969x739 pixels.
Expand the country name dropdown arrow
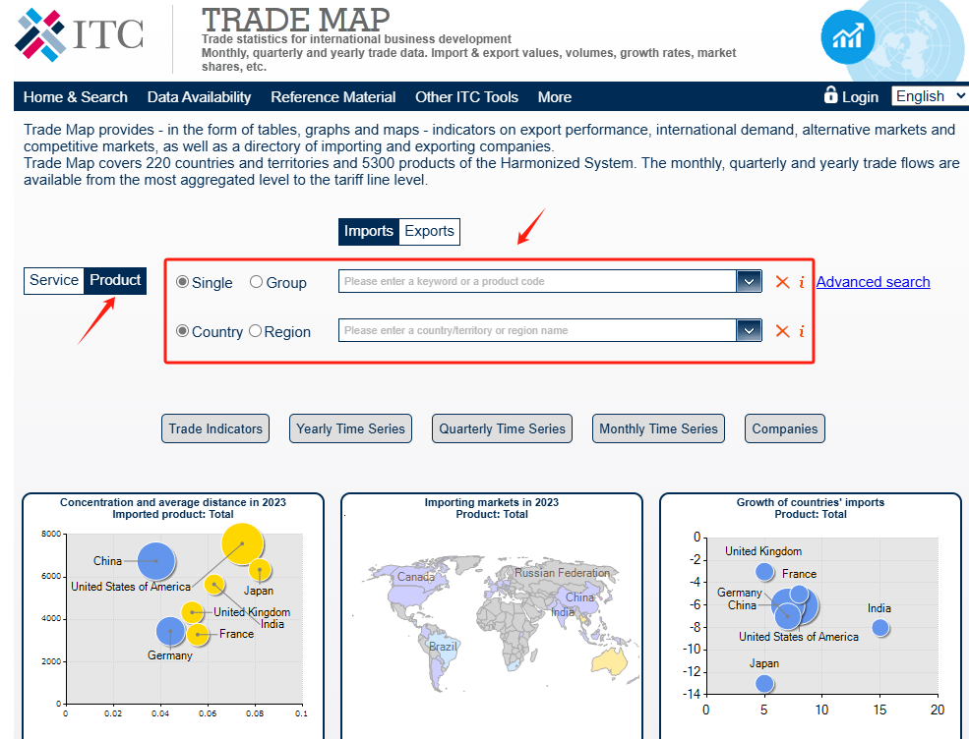click(749, 331)
